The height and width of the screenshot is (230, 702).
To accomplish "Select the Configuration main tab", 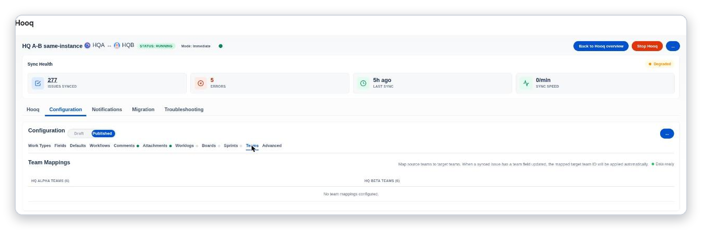I will point(65,110).
